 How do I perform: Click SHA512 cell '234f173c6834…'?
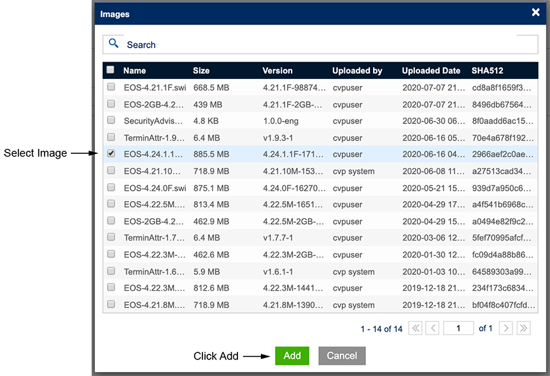[x=502, y=288]
